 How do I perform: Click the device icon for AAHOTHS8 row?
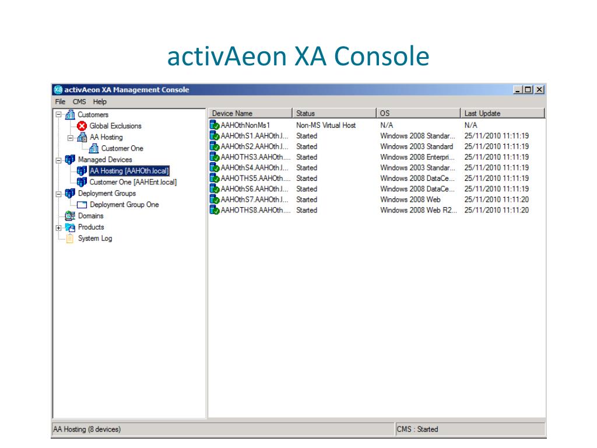pos(215,210)
